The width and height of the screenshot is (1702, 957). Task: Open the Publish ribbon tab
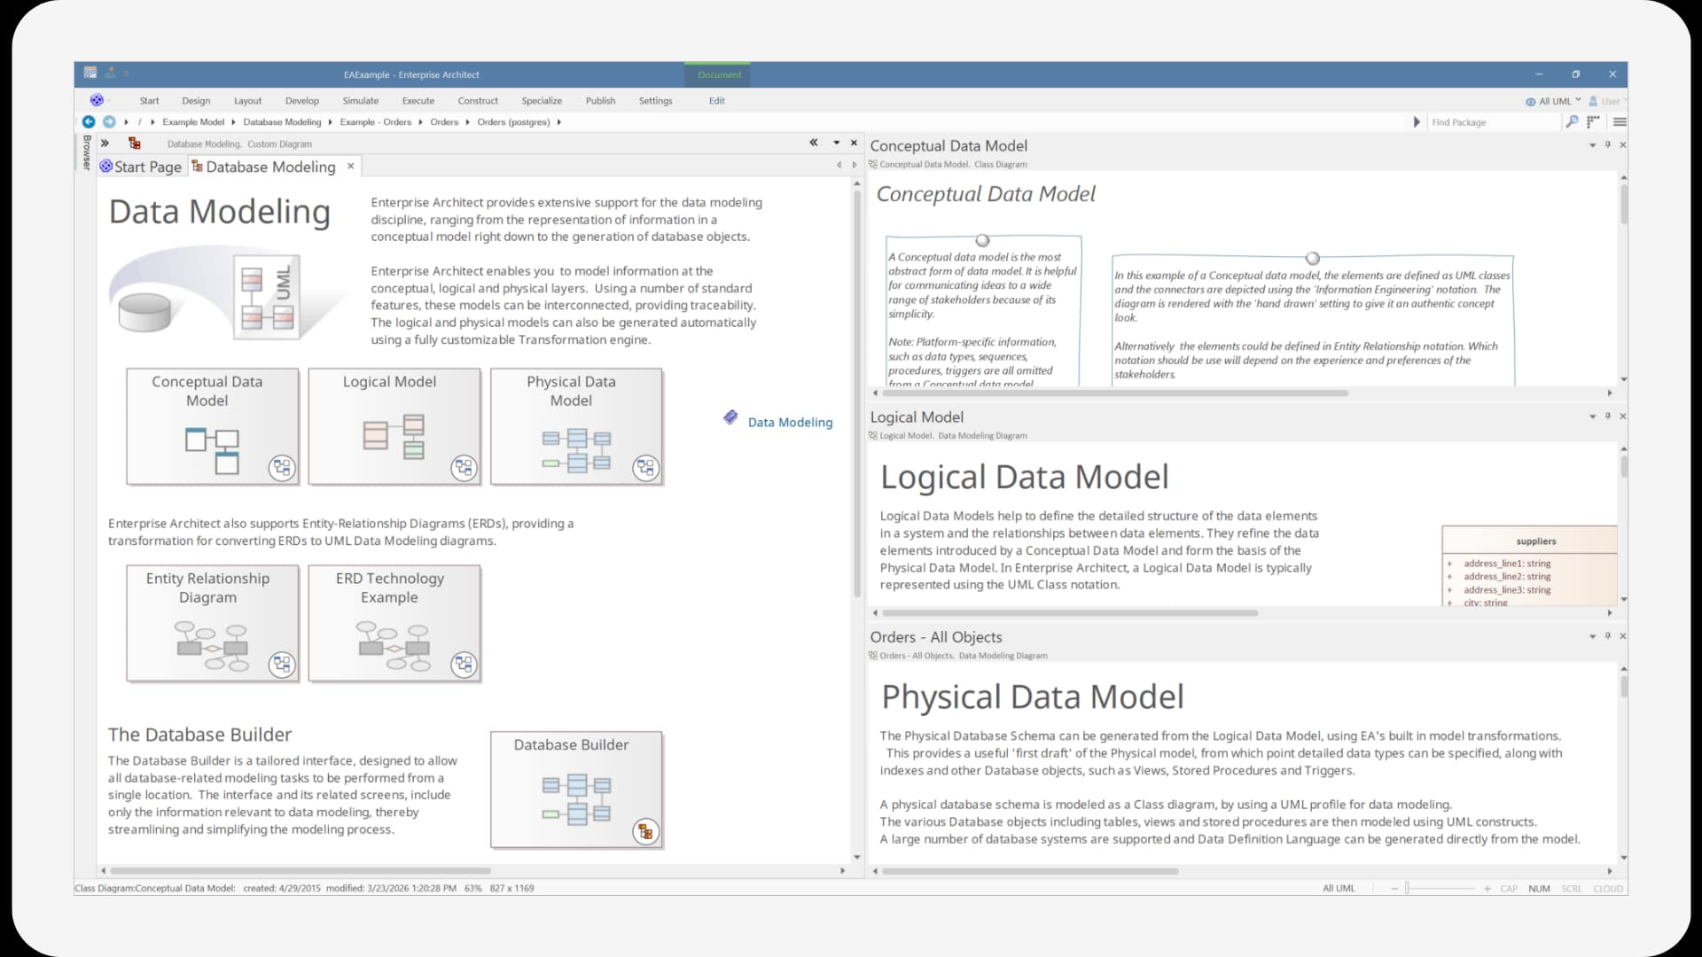pos(600,101)
